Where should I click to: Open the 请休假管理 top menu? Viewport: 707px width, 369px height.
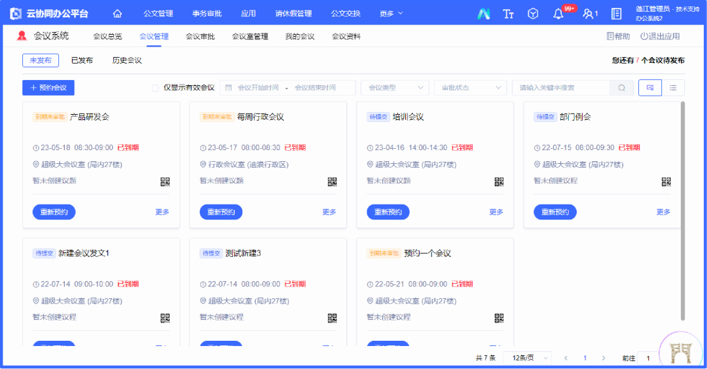point(293,14)
